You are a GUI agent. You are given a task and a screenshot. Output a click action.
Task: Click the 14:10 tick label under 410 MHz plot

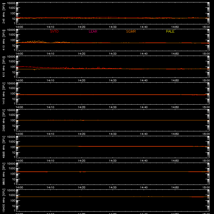(50, 54)
